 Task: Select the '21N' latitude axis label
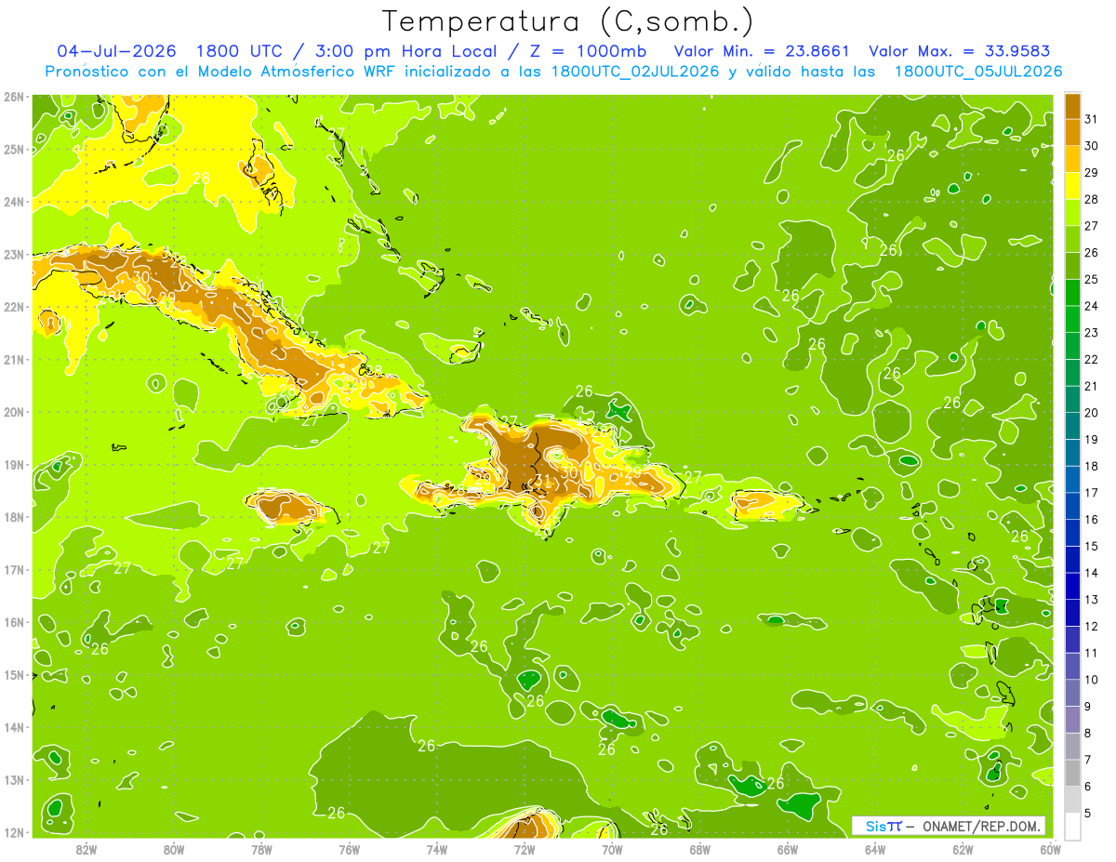14,359
